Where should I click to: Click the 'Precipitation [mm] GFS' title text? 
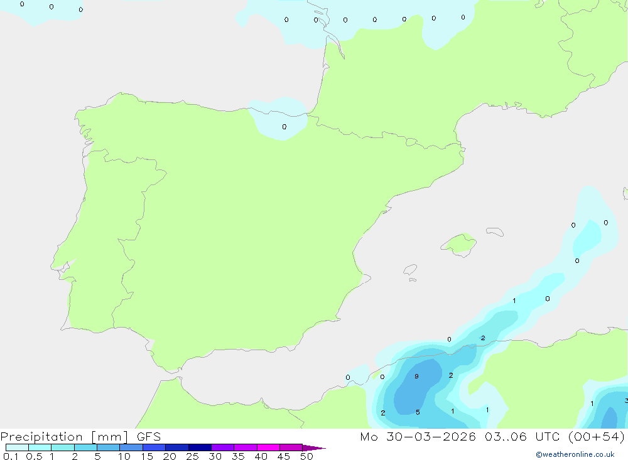pos(80,436)
